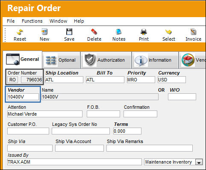The image size is (206, 170).
Task: Print the repair order
Action: click(x=144, y=32)
